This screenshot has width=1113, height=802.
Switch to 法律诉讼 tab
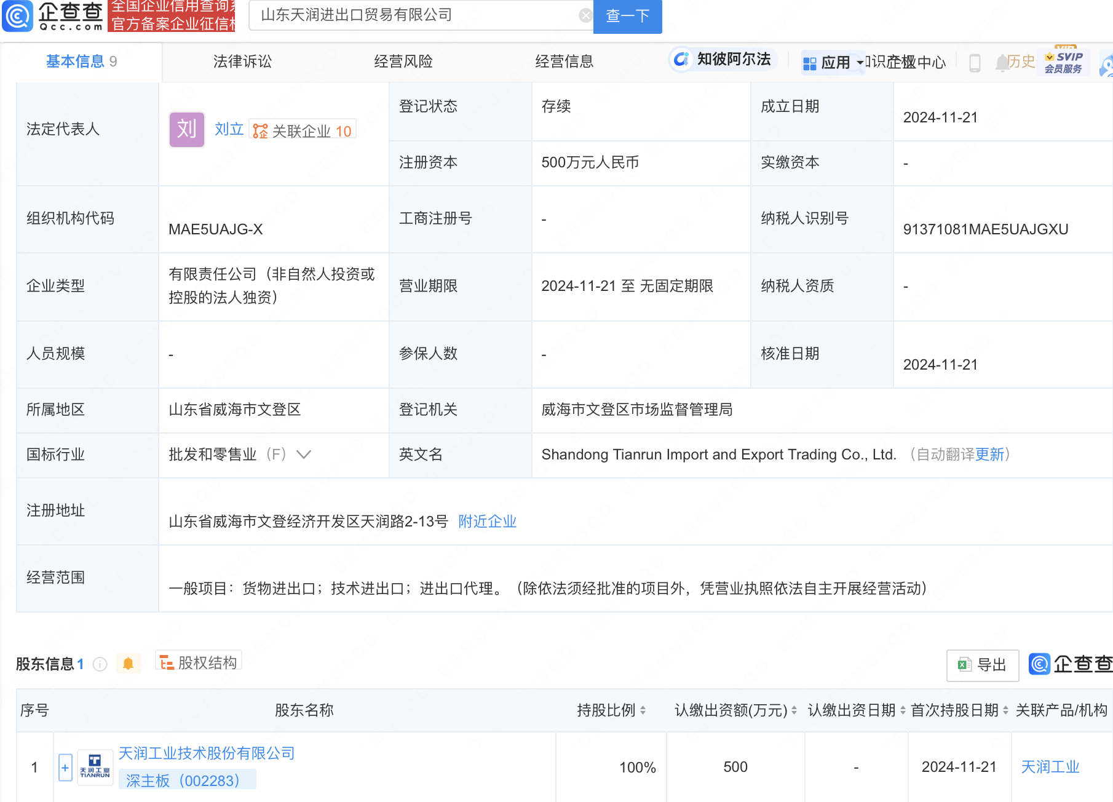[242, 62]
